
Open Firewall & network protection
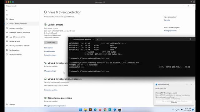tap(20, 32)
